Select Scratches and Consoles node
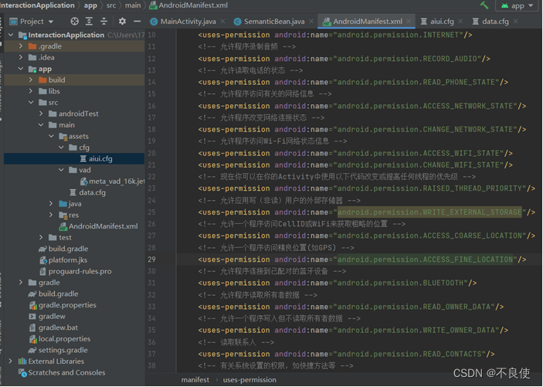Viewport: 543px width, 387px height. coord(62,372)
